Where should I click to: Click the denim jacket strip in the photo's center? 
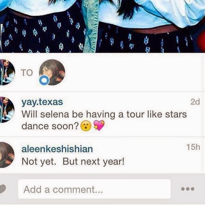click(90, 26)
